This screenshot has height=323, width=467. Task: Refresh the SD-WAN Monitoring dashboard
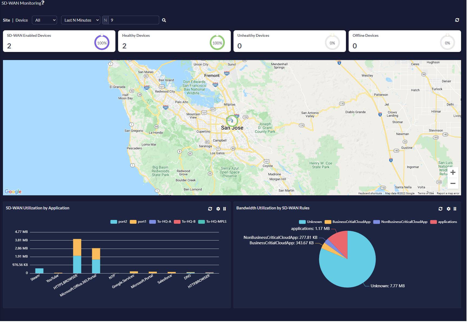pos(457,20)
